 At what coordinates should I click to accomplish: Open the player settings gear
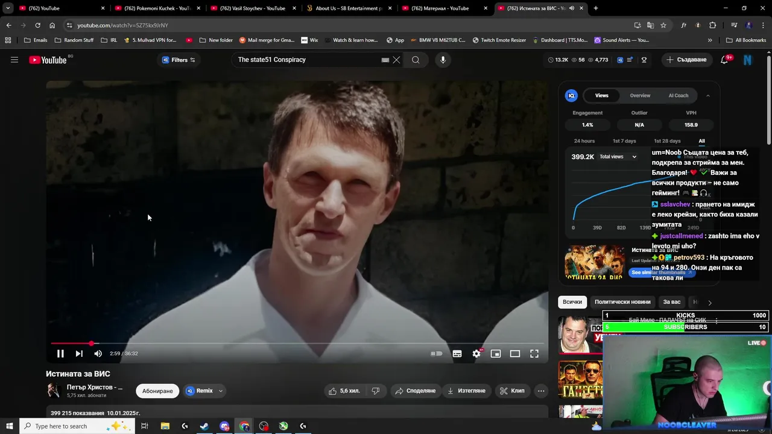(x=476, y=354)
